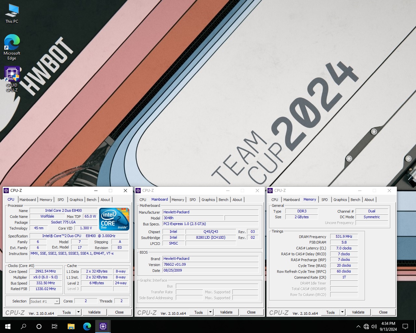
Task: Click Tools button in the Memory window
Action: tap(331, 312)
